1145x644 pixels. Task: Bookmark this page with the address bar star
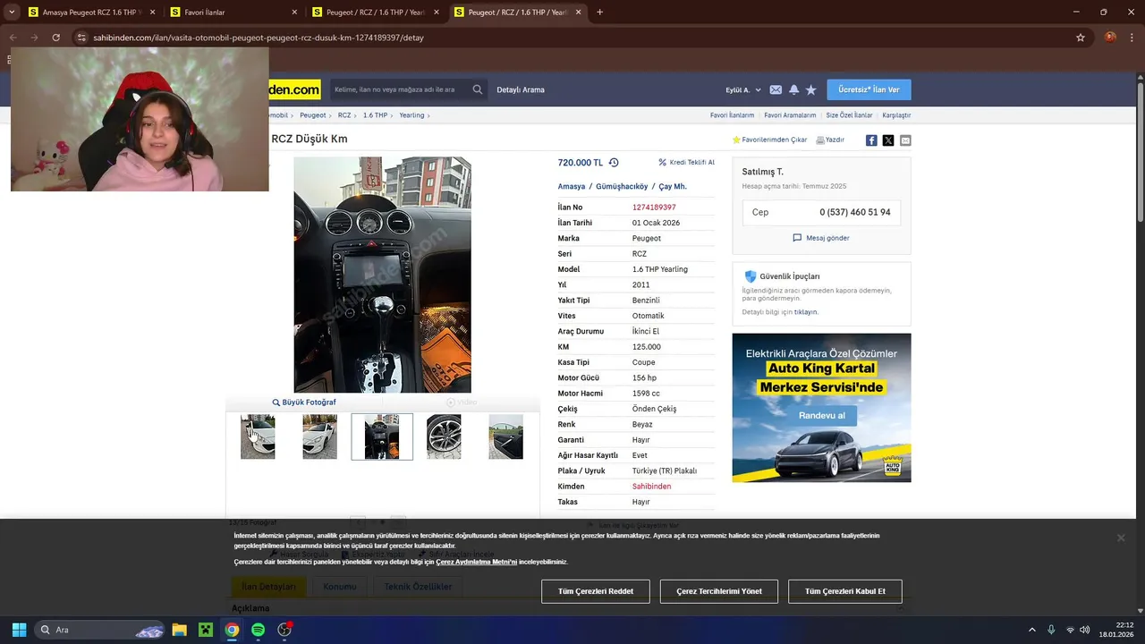tap(1081, 38)
